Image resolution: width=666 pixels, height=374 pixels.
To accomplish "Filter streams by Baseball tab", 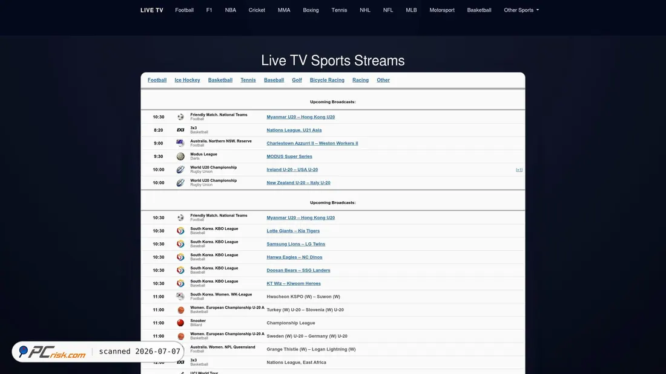I will [x=274, y=80].
